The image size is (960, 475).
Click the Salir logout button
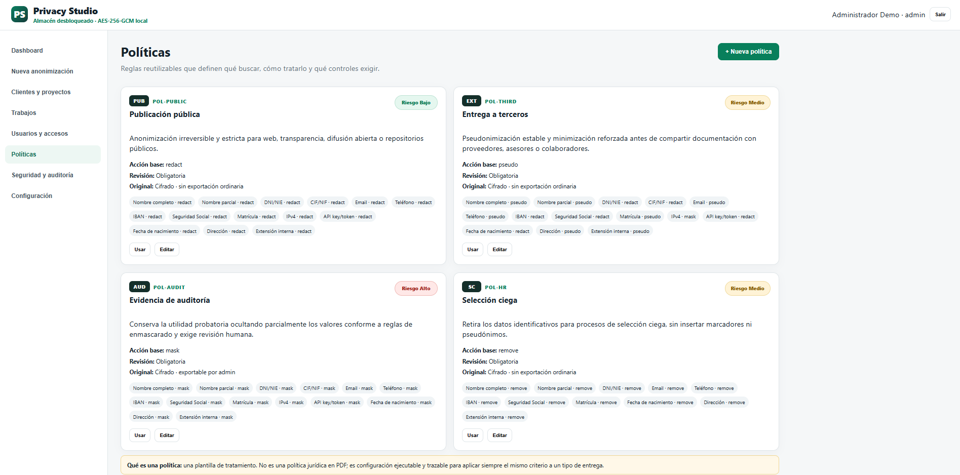pos(940,15)
